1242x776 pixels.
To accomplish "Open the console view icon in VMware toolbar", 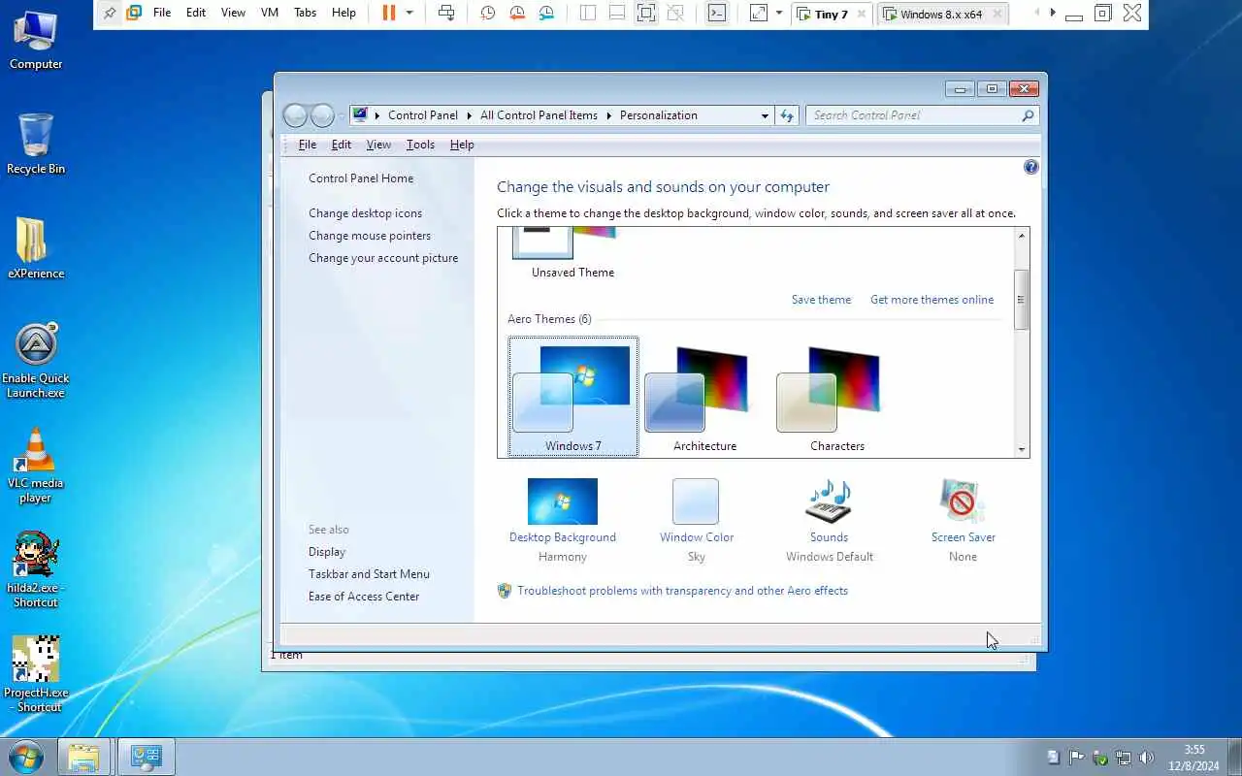I will pos(716,13).
